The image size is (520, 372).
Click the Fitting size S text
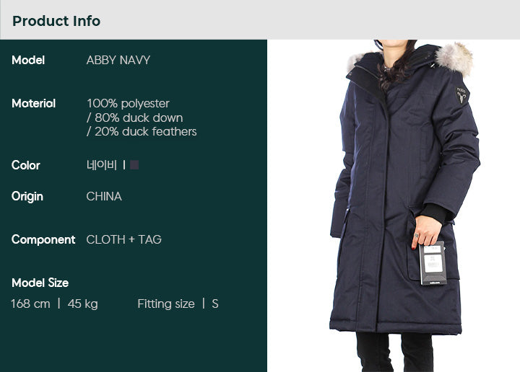(x=178, y=304)
